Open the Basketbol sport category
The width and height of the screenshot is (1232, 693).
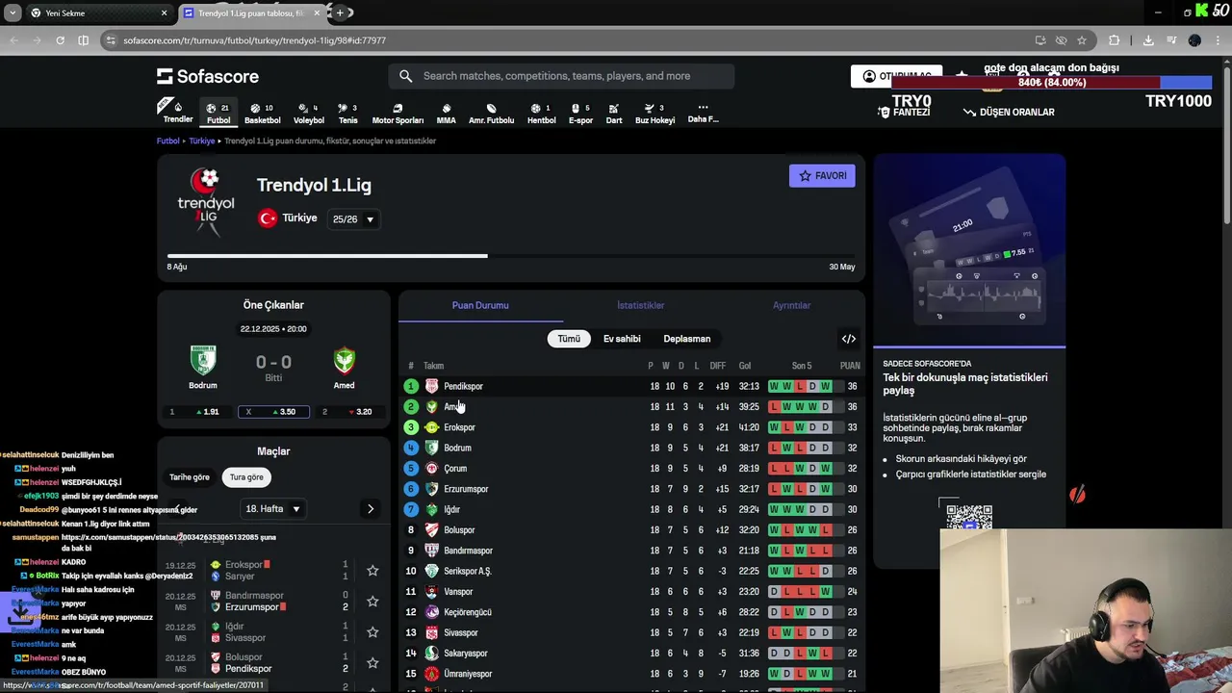262,113
